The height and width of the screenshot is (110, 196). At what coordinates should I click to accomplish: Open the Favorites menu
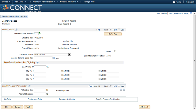pyautogui.click(x=6, y=2)
